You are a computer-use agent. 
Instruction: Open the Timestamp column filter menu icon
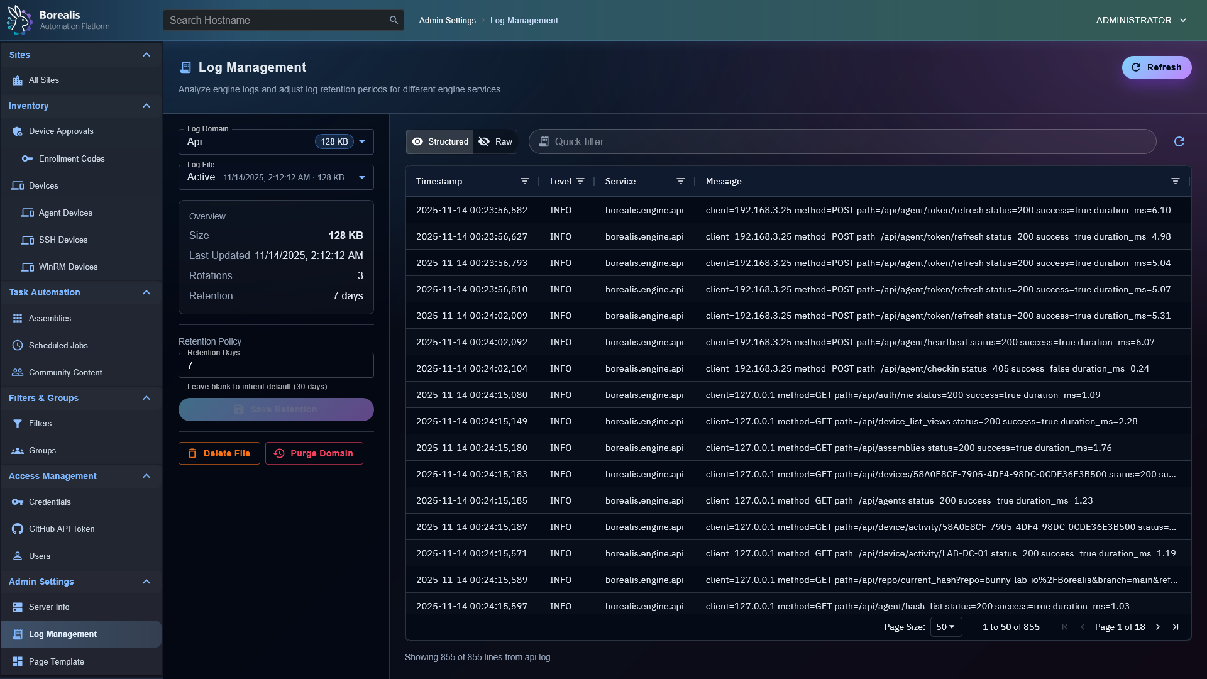click(x=525, y=181)
